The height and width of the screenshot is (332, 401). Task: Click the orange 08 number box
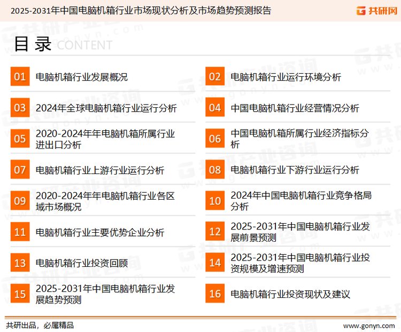click(215, 170)
